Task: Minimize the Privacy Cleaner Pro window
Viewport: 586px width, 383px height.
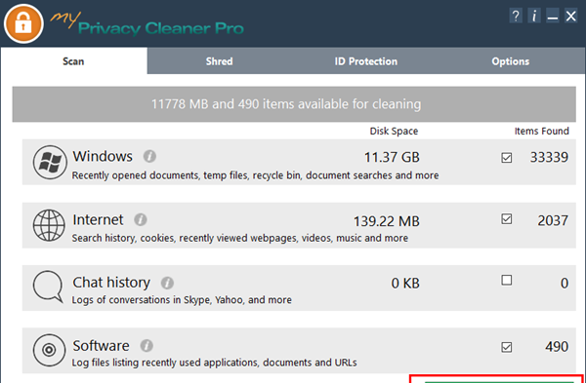Action: click(x=553, y=16)
